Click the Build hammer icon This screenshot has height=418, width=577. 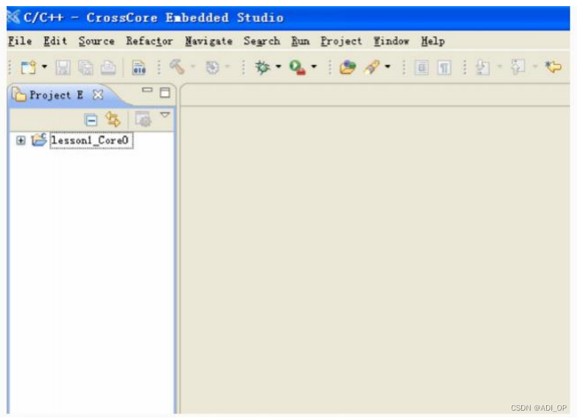[x=176, y=67]
